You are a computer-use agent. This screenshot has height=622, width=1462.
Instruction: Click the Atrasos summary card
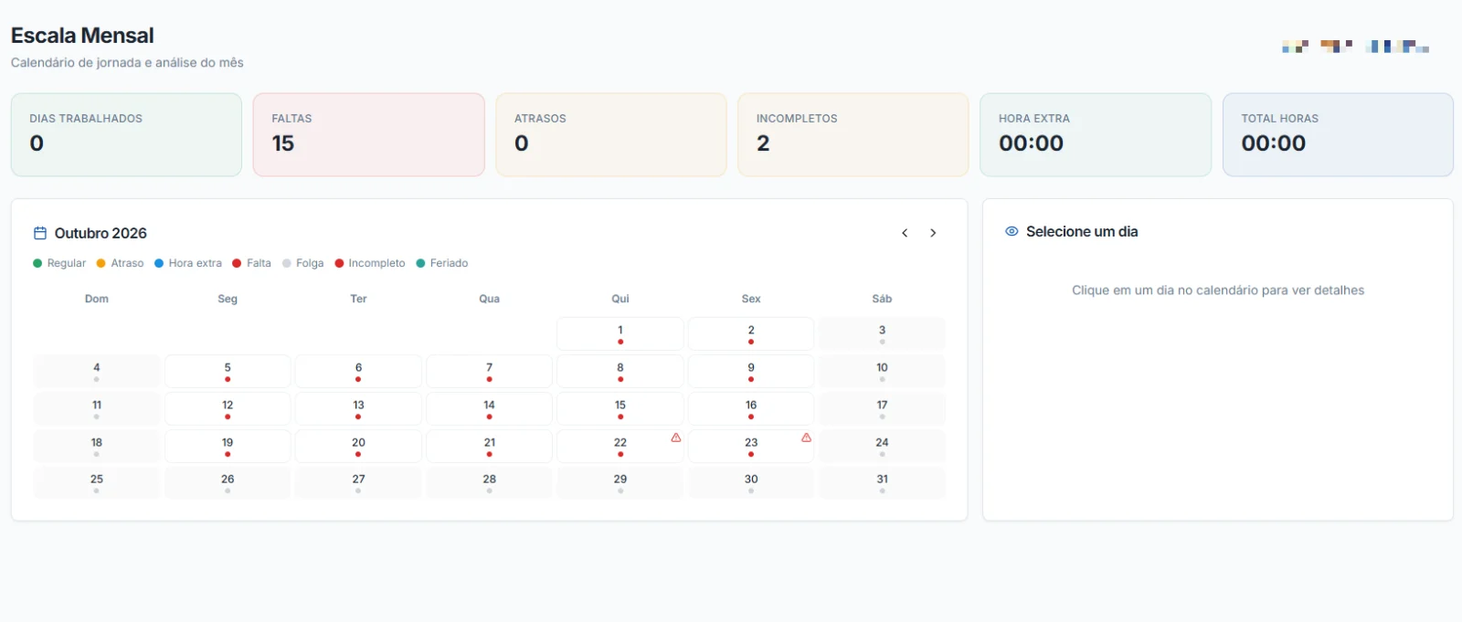[611, 134]
